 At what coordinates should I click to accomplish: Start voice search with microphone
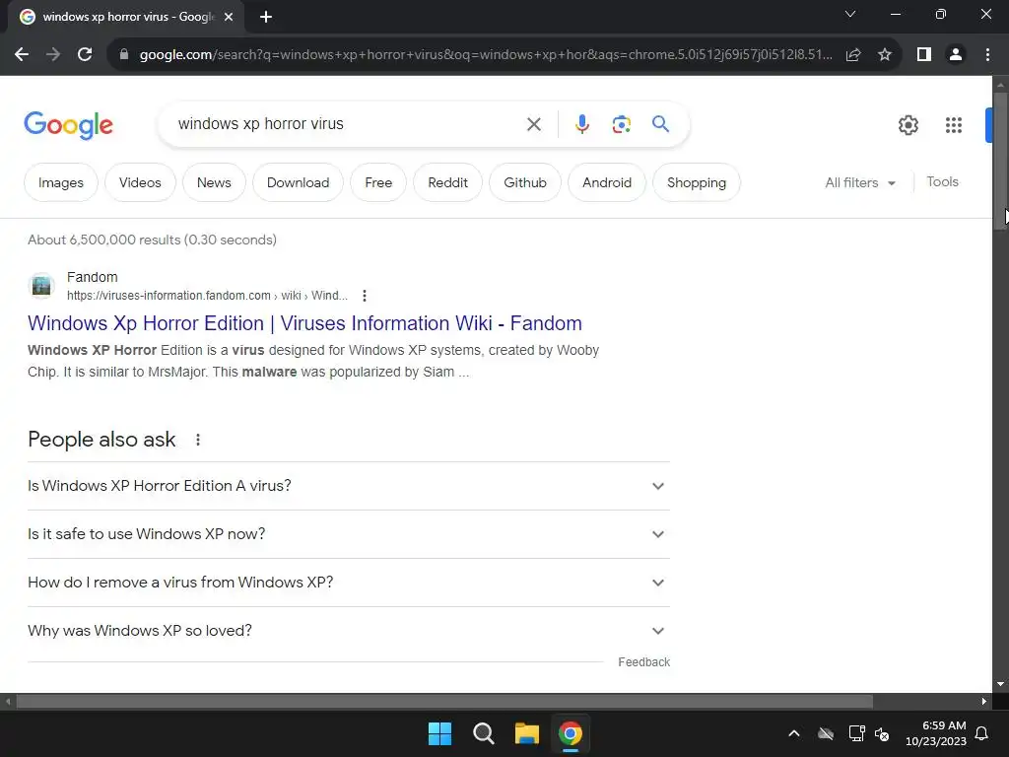[x=582, y=124]
